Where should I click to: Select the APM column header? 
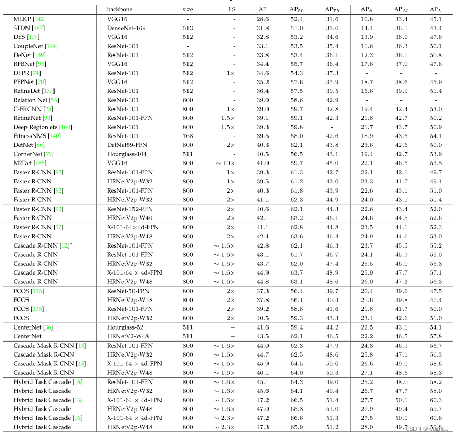(x=401, y=9)
